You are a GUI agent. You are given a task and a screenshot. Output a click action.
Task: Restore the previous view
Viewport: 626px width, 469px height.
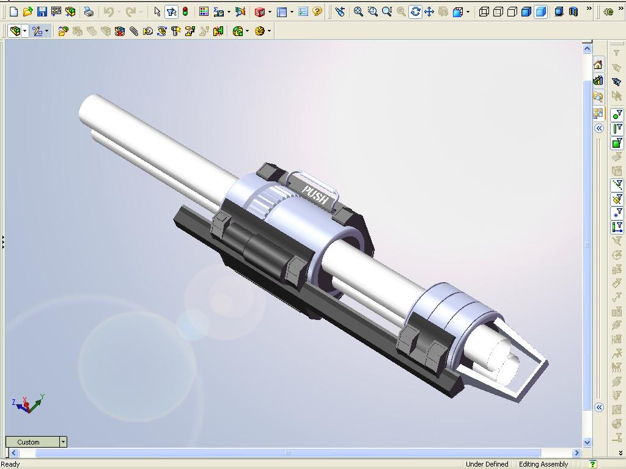(340, 12)
